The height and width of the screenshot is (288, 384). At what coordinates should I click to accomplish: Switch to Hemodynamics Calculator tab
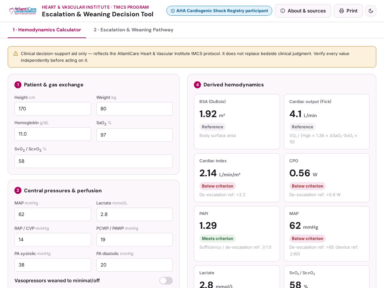click(47, 30)
